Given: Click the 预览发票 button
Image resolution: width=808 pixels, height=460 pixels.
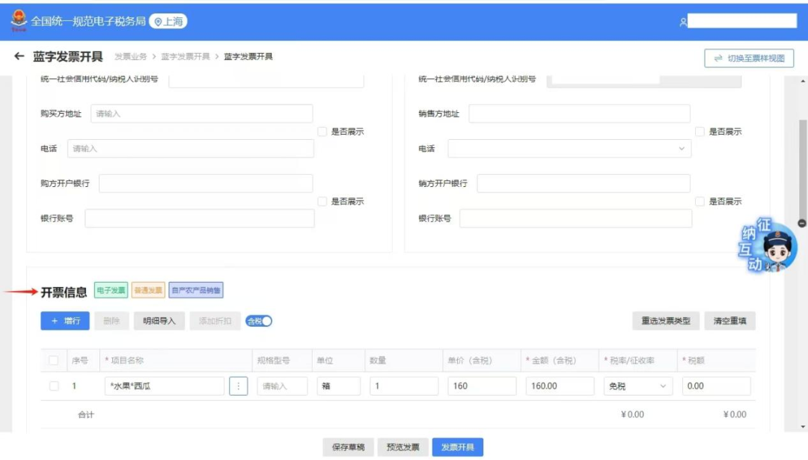Looking at the screenshot, I should 403,447.
